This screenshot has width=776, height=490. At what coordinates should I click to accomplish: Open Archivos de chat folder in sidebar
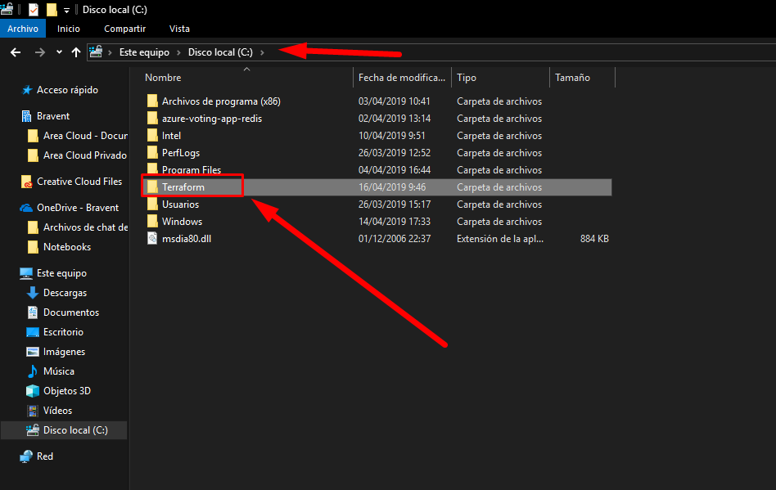85,227
